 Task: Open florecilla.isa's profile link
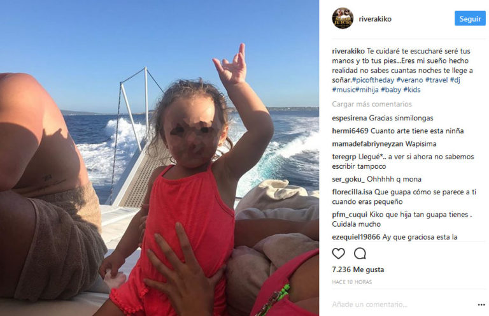352,192
